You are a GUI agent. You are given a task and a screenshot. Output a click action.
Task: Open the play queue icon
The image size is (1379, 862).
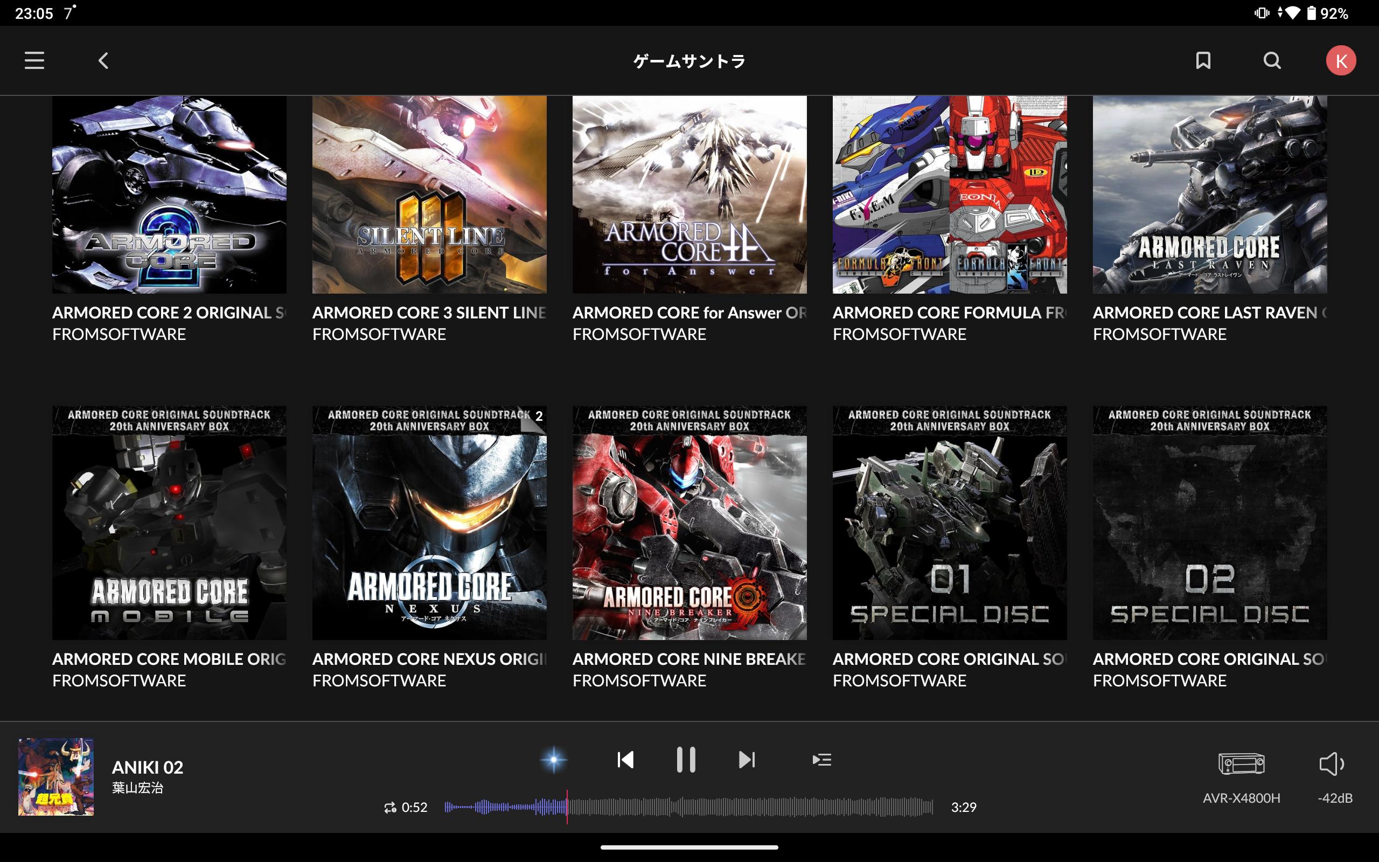(x=821, y=760)
